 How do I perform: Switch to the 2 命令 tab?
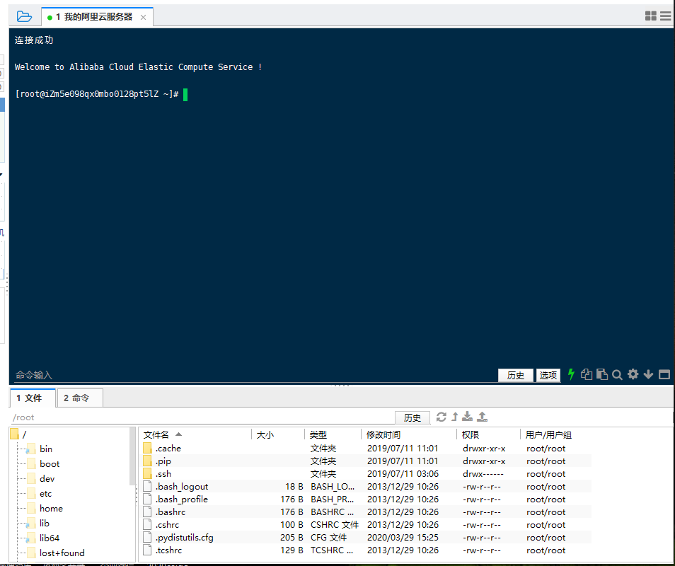coord(80,398)
